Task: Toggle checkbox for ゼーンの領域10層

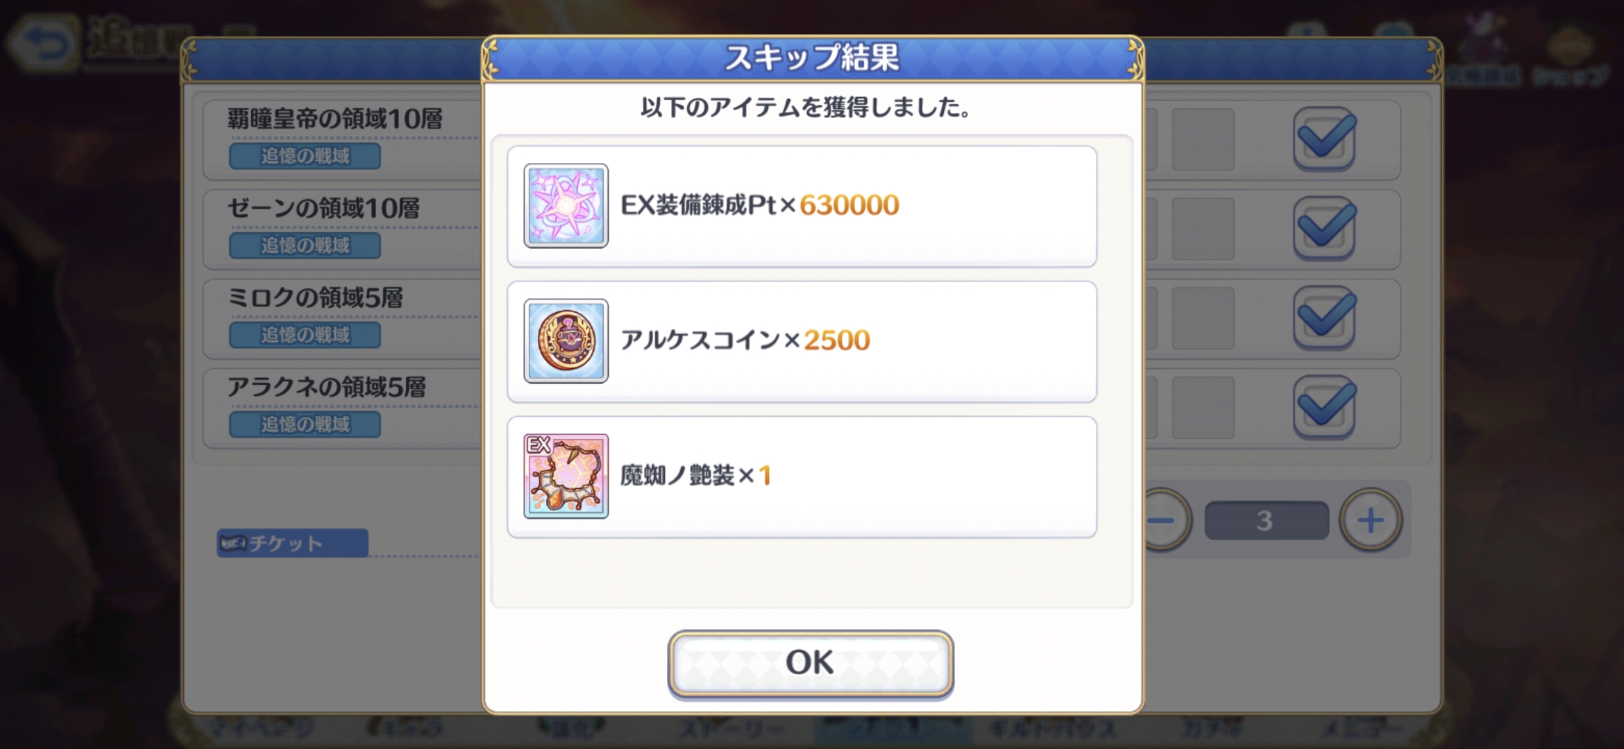Action: pos(1324,227)
